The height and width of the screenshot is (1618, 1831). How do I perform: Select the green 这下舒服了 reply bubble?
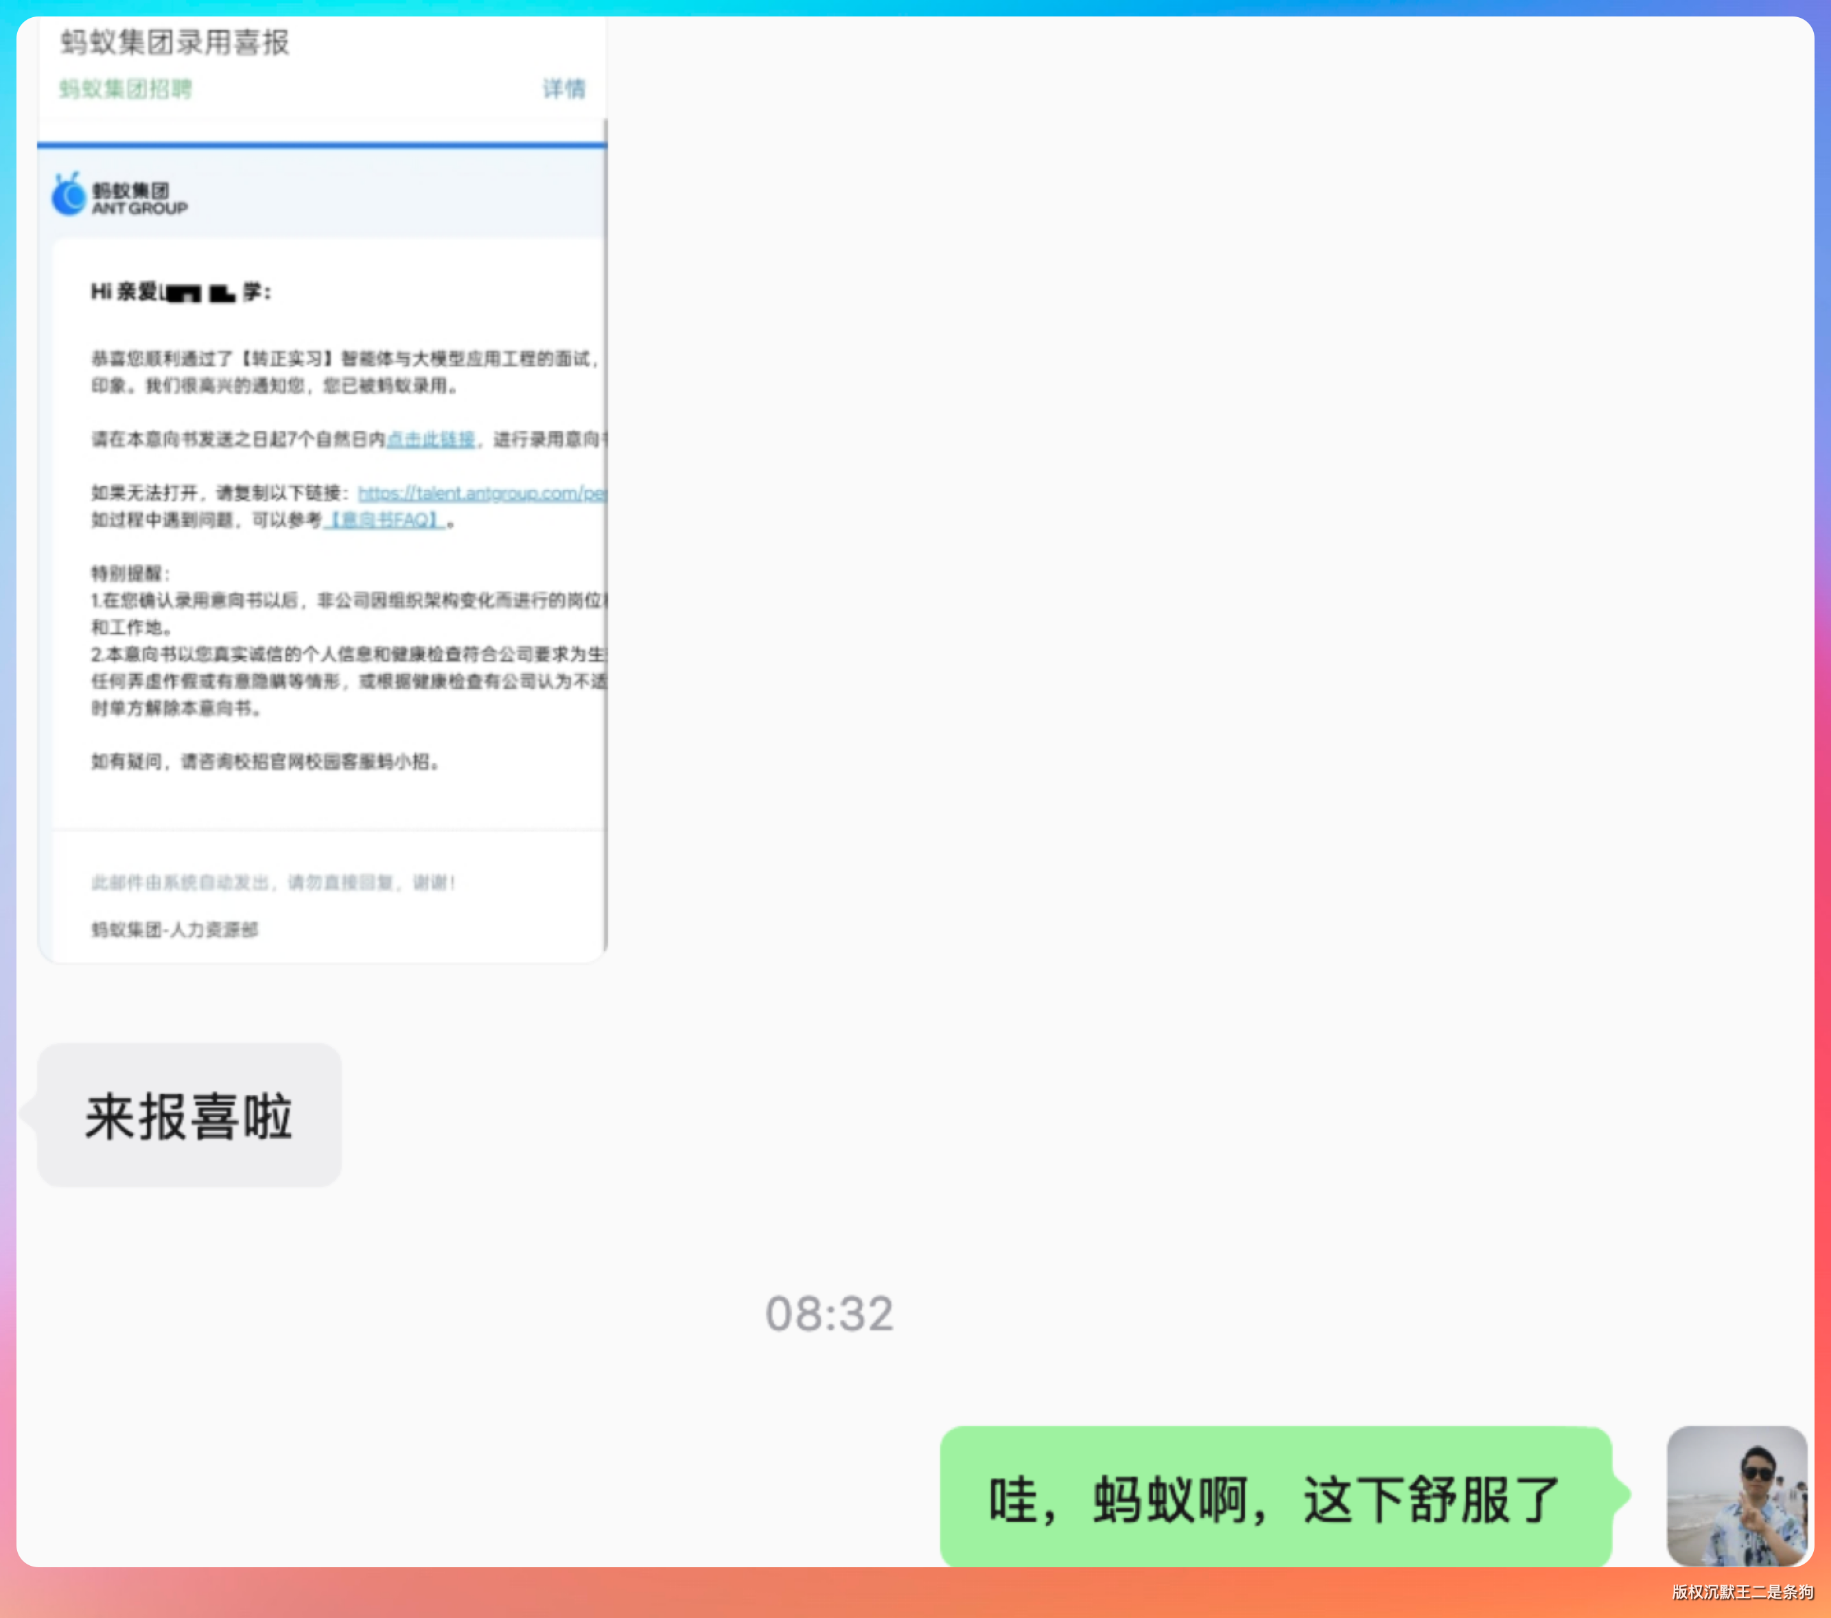click(x=1274, y=1498)
